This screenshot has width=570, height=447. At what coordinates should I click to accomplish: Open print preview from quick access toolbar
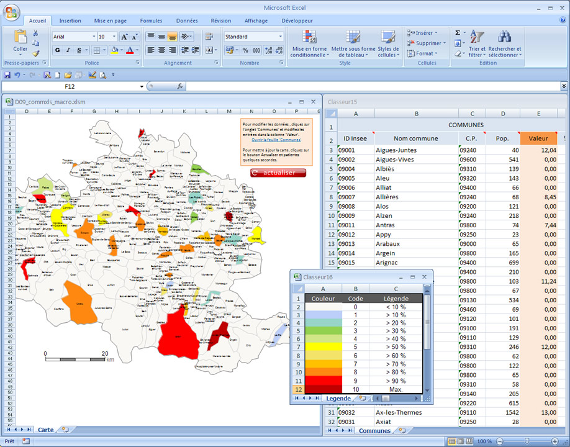point(103,75)
